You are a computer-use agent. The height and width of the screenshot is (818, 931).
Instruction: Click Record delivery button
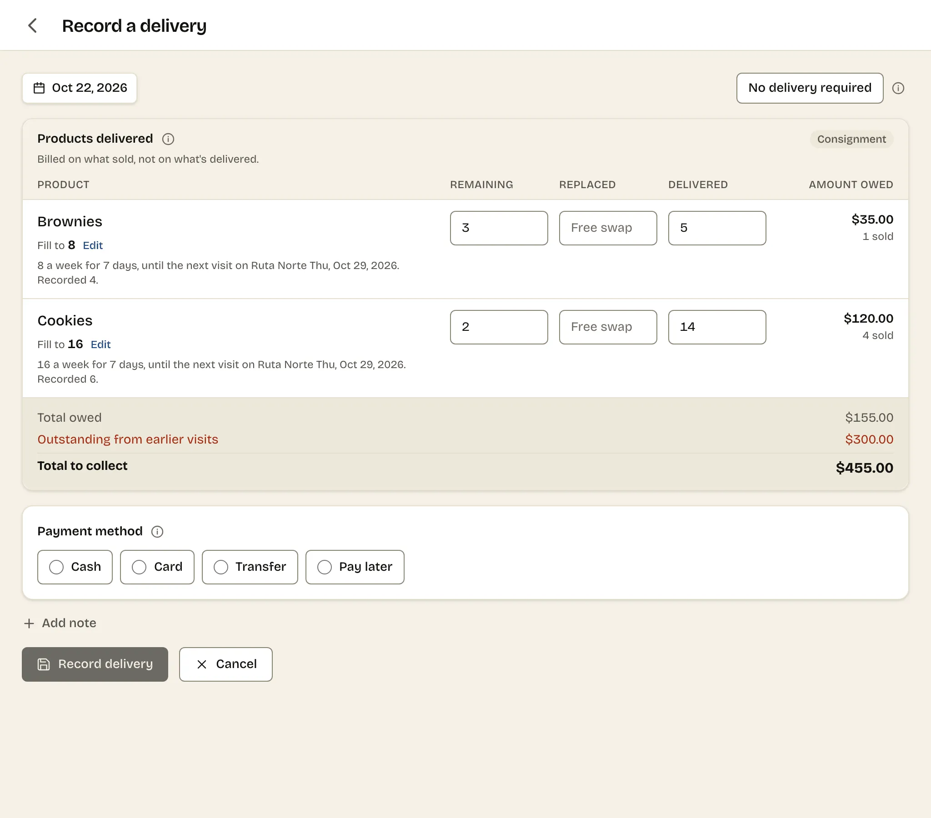[95, 664]
